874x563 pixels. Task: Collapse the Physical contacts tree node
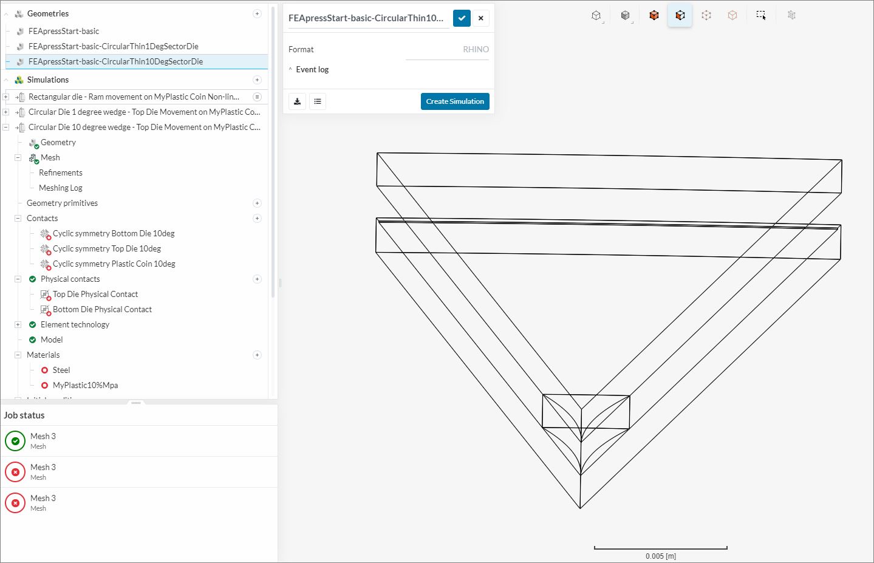tap(18, 279)
